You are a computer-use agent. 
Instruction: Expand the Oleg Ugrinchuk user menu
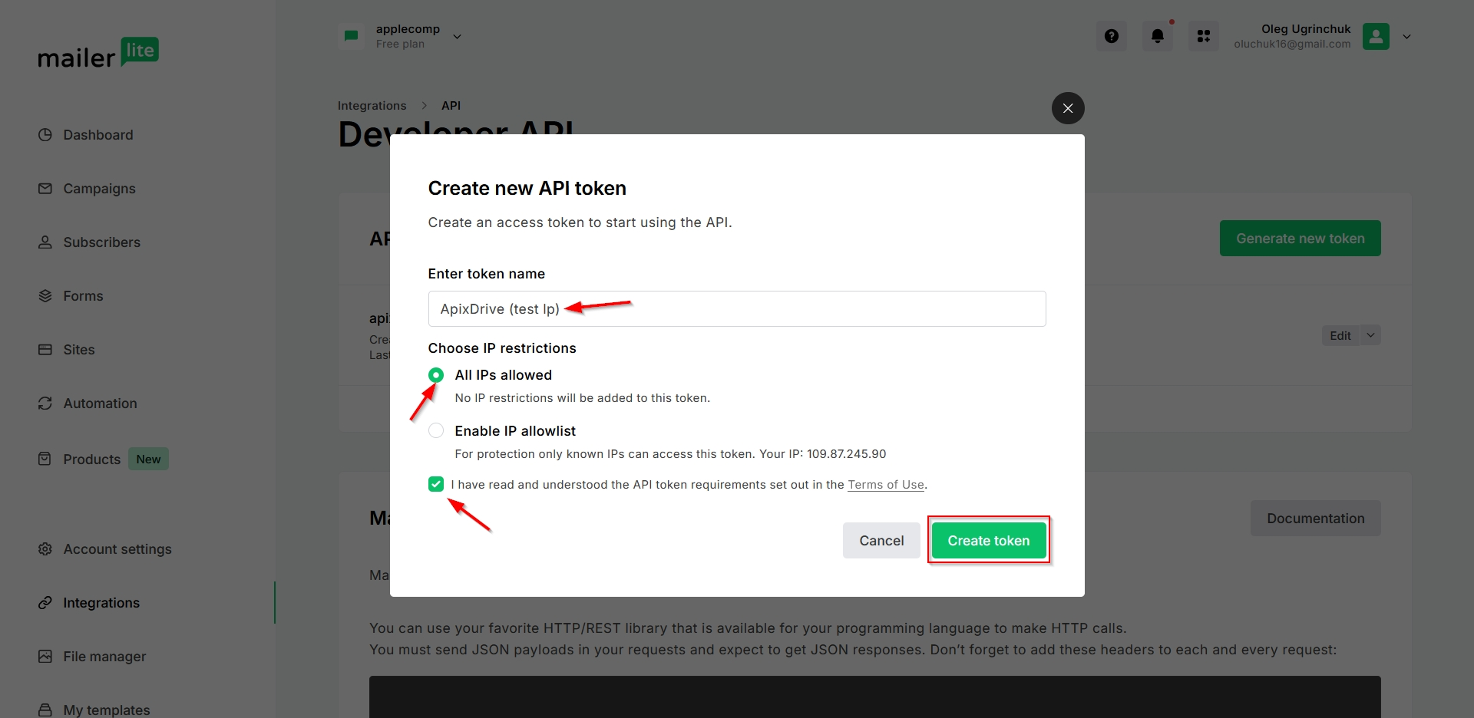pos(1406,36)
